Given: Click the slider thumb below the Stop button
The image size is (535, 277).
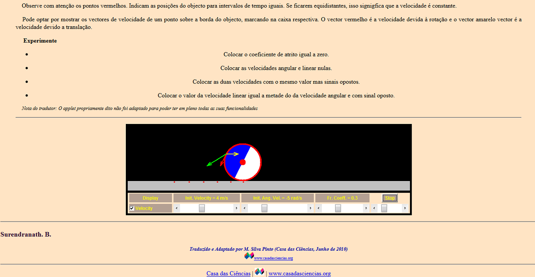Looking at the screenshot, I should click(x=384, y=208).
